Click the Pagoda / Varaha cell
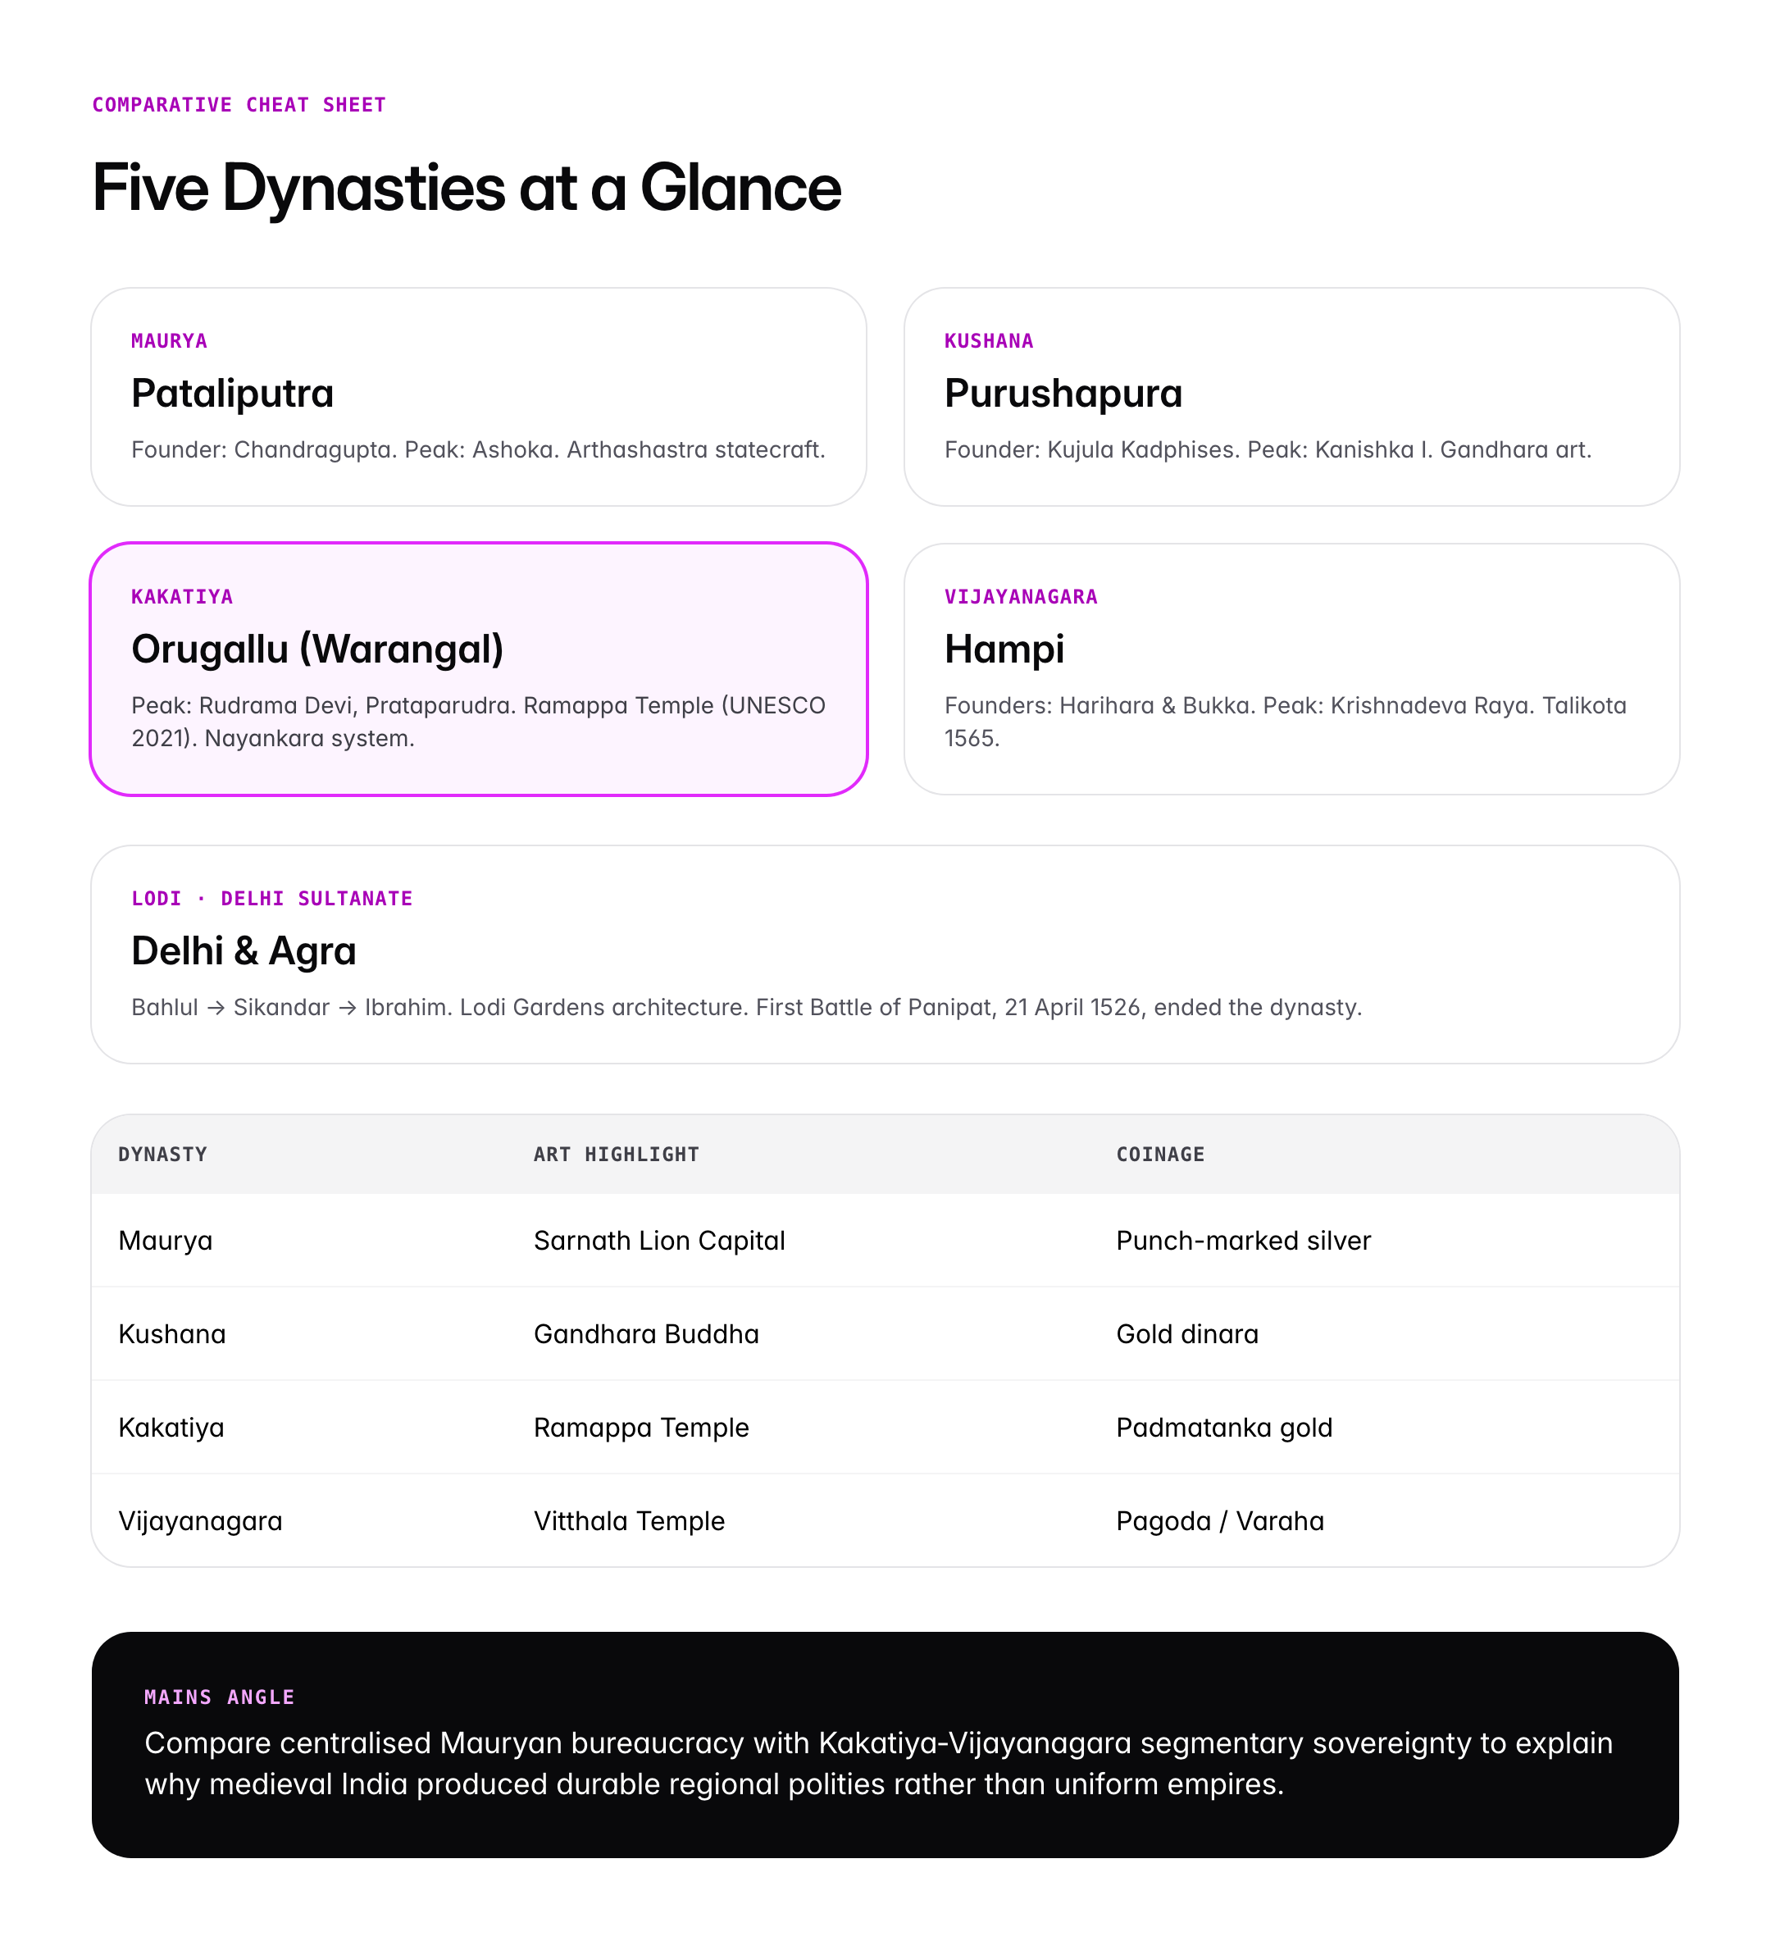1771x1950 pixels. coord(1218,1521)
